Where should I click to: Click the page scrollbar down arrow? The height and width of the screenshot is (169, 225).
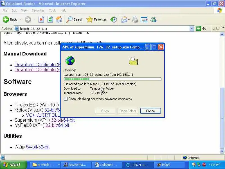pyautogui.click(x=222, y=151)
